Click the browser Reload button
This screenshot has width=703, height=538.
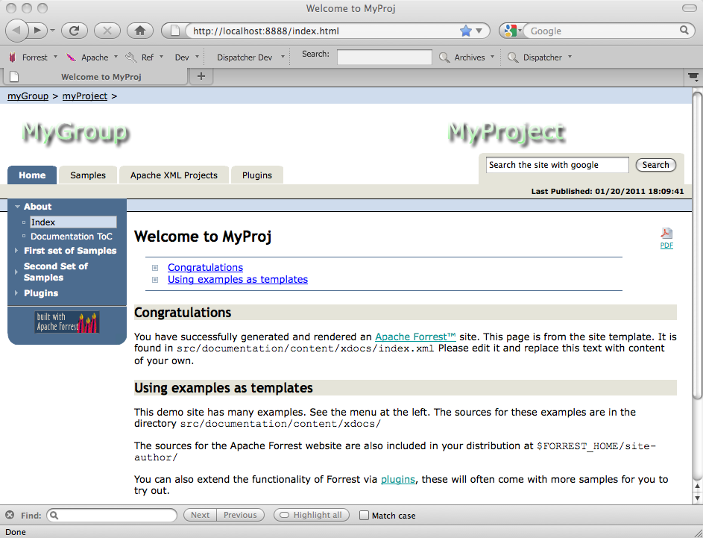click(x=75, y=31)
